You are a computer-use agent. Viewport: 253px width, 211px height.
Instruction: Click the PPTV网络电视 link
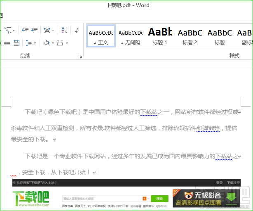pyautogui.click(x=97, y=206)
